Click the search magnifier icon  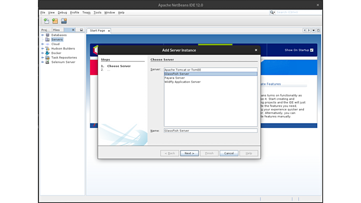tap(272, 12)
